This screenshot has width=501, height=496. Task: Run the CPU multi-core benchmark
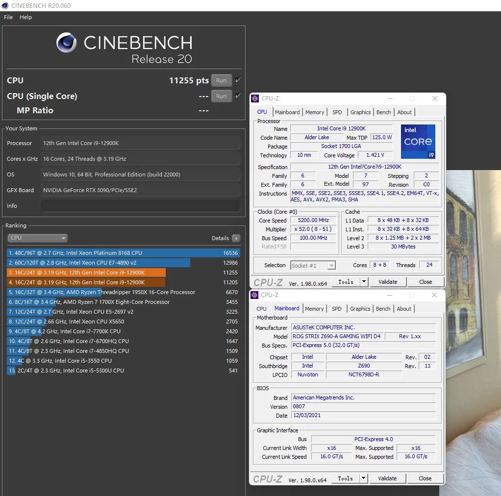221,80
